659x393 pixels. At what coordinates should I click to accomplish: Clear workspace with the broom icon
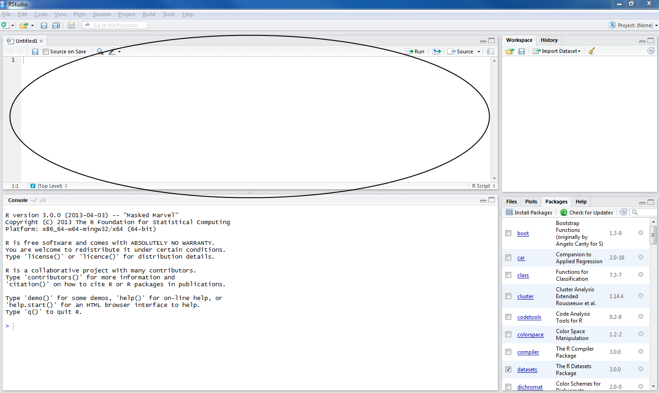[591, 51]
